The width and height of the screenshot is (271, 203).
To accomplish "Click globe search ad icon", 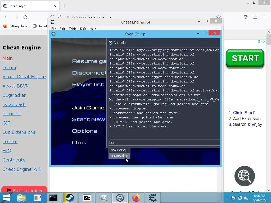I will tap(245, 176).
